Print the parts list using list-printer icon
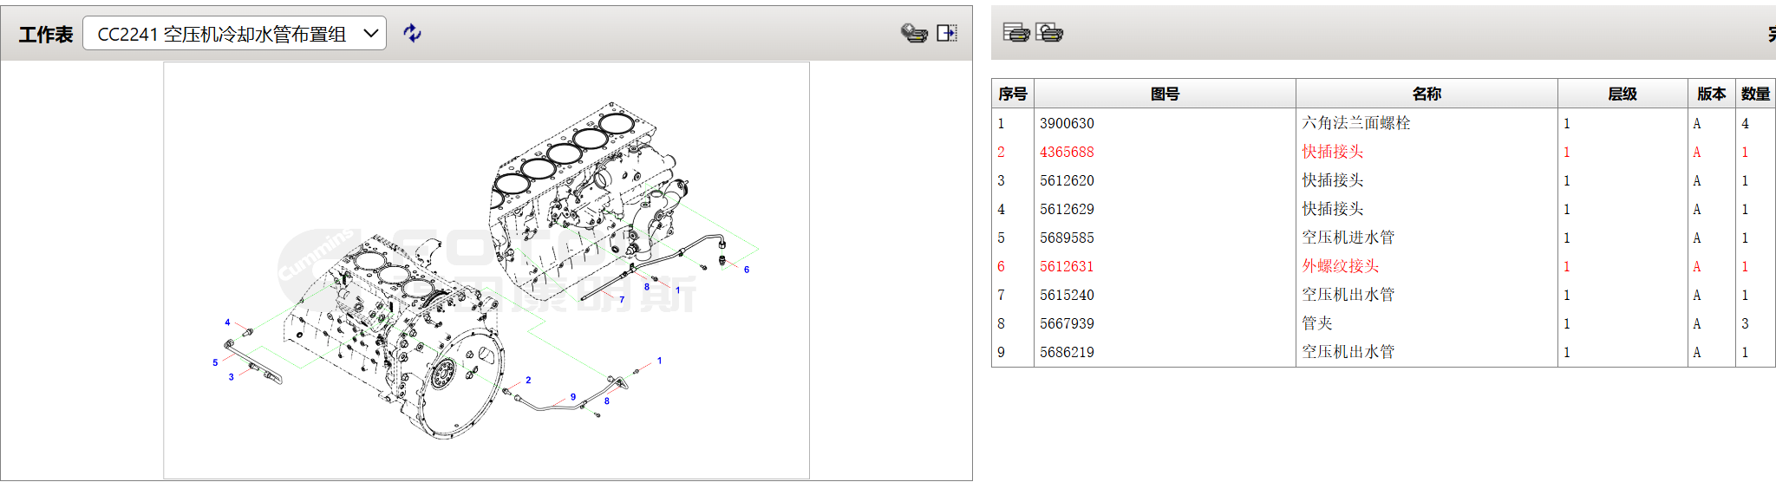Image resolution: width=1776 pixels, height=482 pixels. [x=1016, y=33]
